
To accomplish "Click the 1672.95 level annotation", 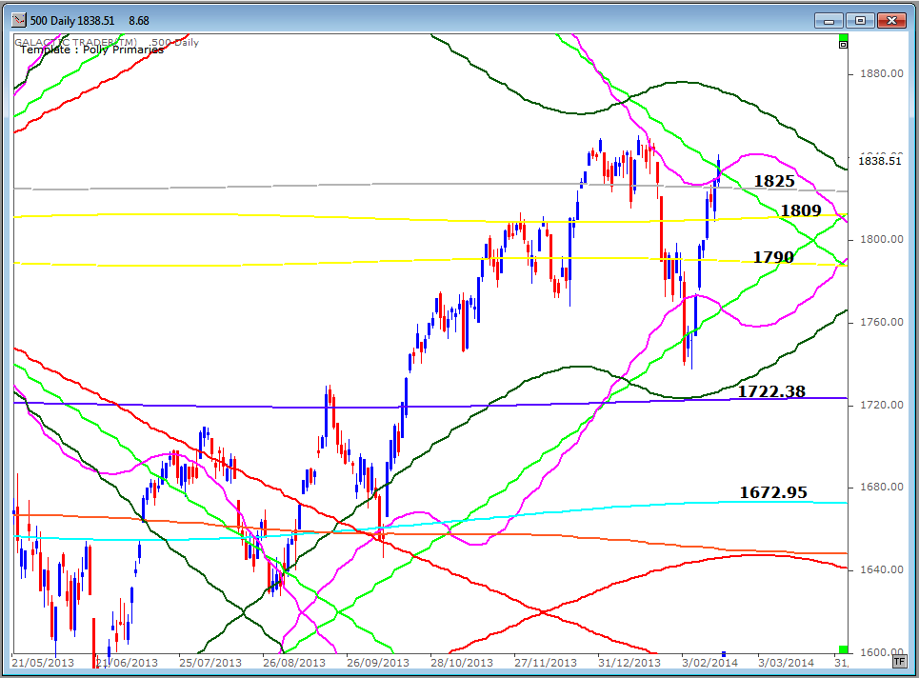I will [773, 492].
